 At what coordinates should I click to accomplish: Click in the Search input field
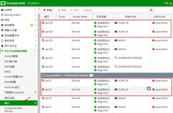coord(116,10)
